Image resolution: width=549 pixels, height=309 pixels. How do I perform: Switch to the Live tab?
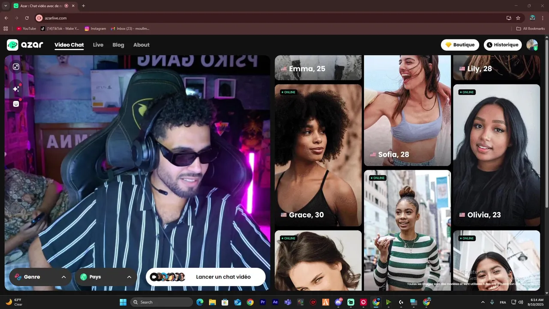click(98, 45)
